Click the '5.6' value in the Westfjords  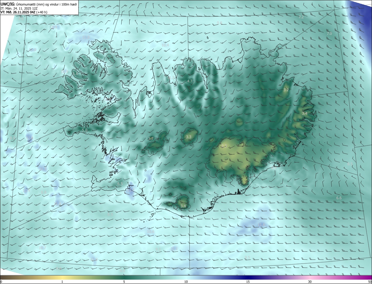[76, 74]
